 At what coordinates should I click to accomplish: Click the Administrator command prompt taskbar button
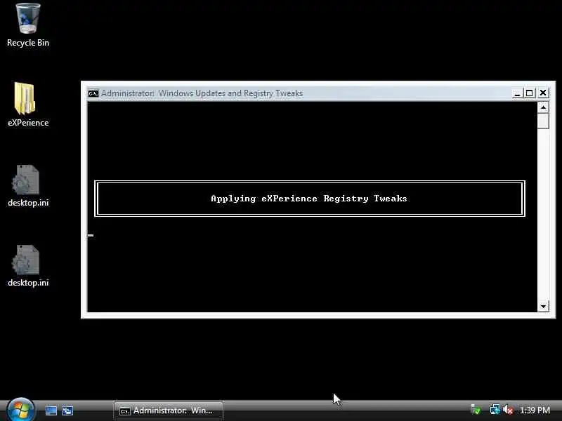(x=169, y=410)
